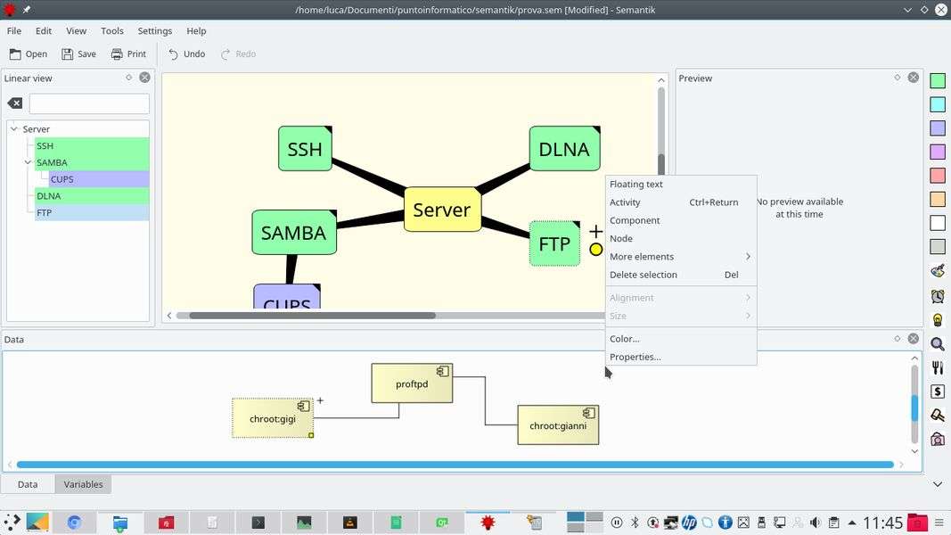Image resolution: width=951 pixels, height=535 pixels.
Task: Clear the Linear view search filter
Action: 15,103
